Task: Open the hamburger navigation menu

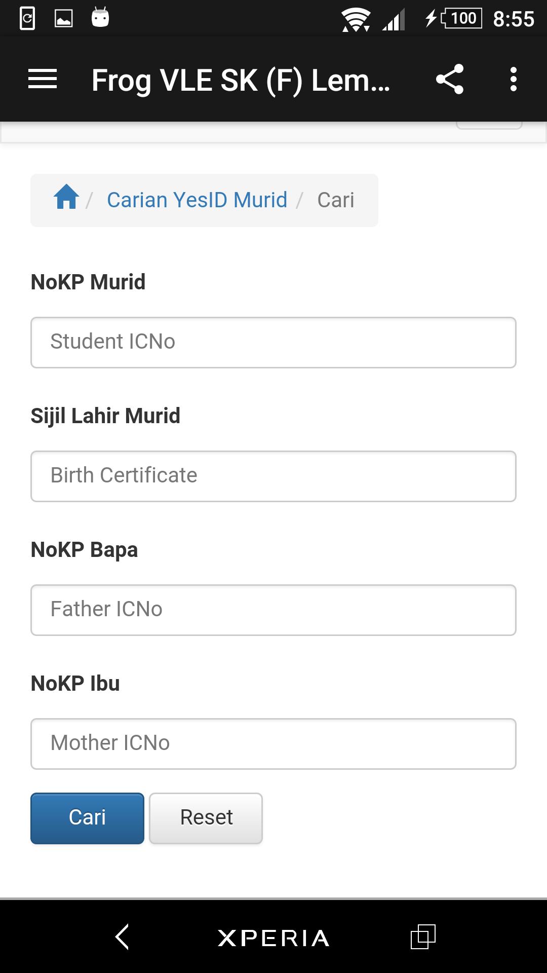Action: coord(43,79)
